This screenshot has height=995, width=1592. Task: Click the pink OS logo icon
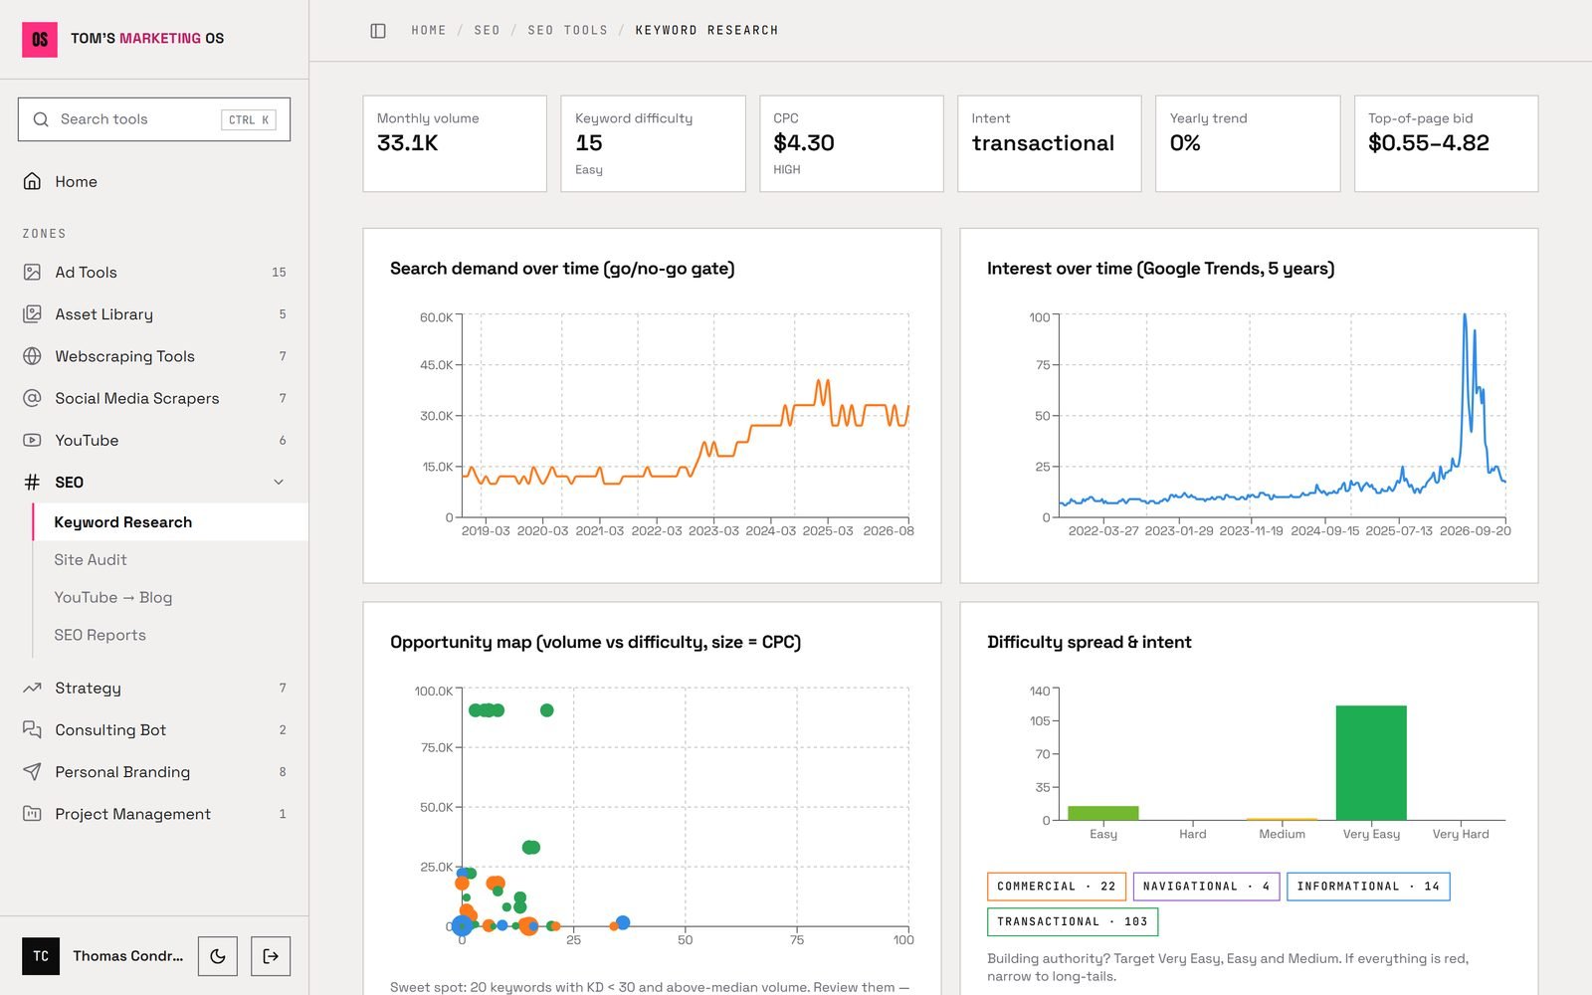(40, 39)
